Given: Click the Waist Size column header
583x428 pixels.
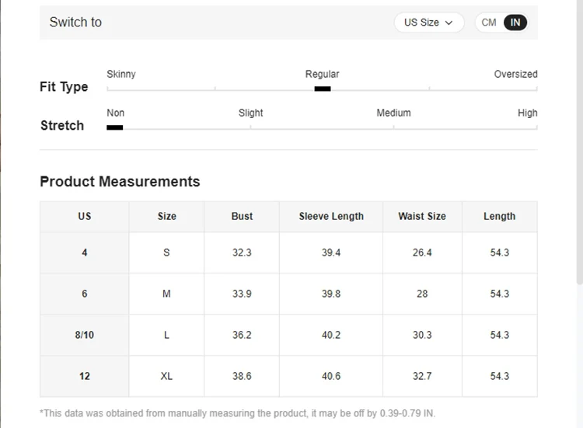Looking at the screenshot, I should 422,216.
